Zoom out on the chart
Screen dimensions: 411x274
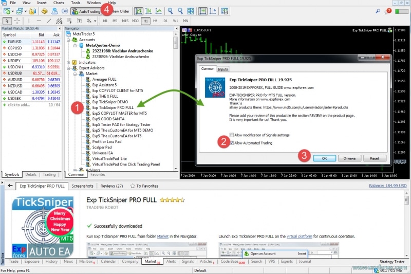[x=180, y=11]
